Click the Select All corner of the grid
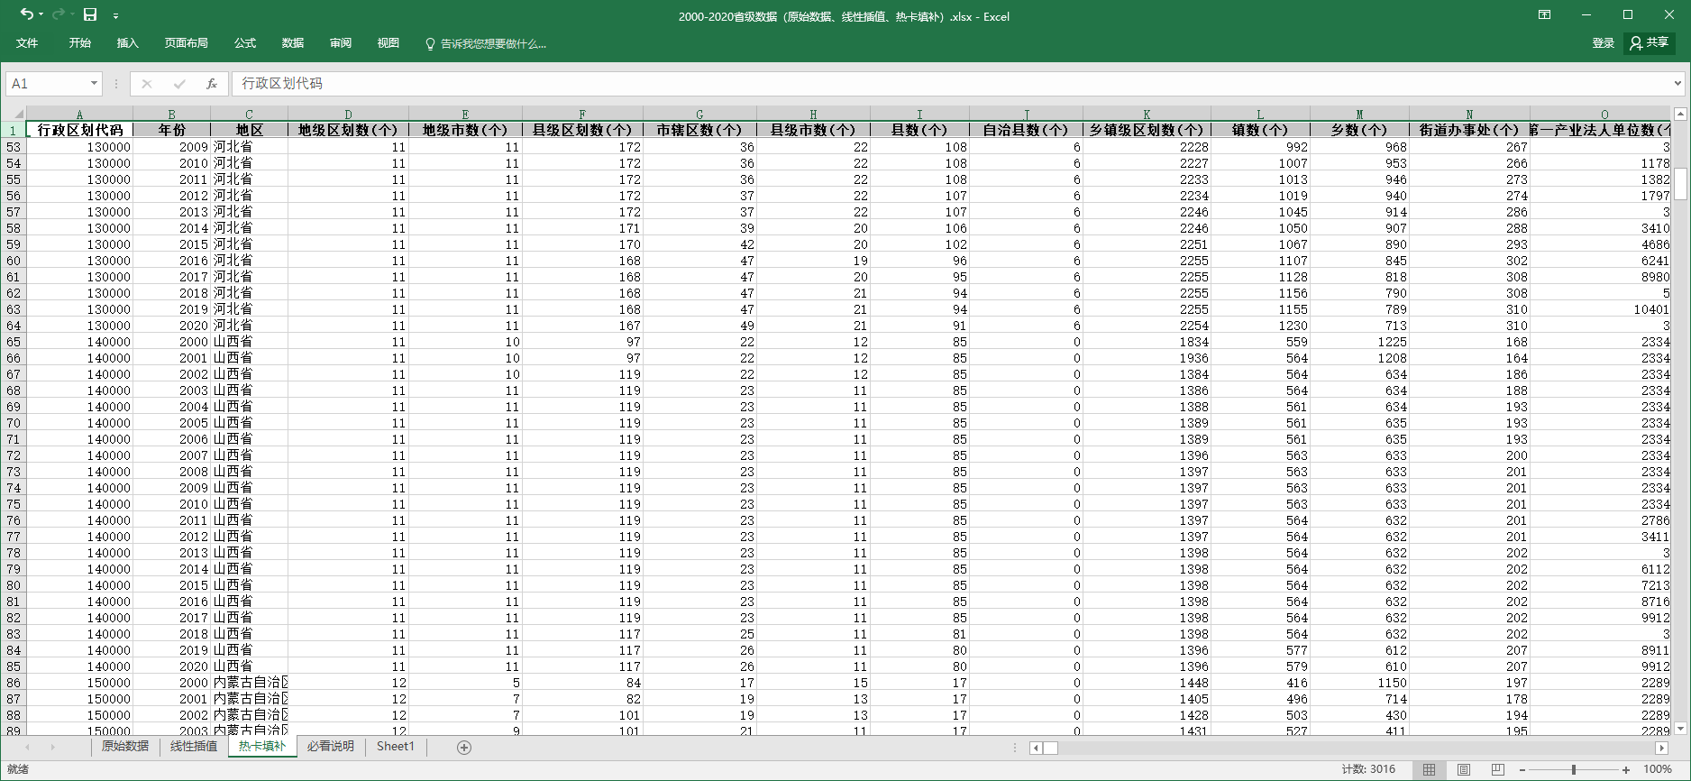The height and width of the screenshot is (781, 1691). tap(13, 114)
